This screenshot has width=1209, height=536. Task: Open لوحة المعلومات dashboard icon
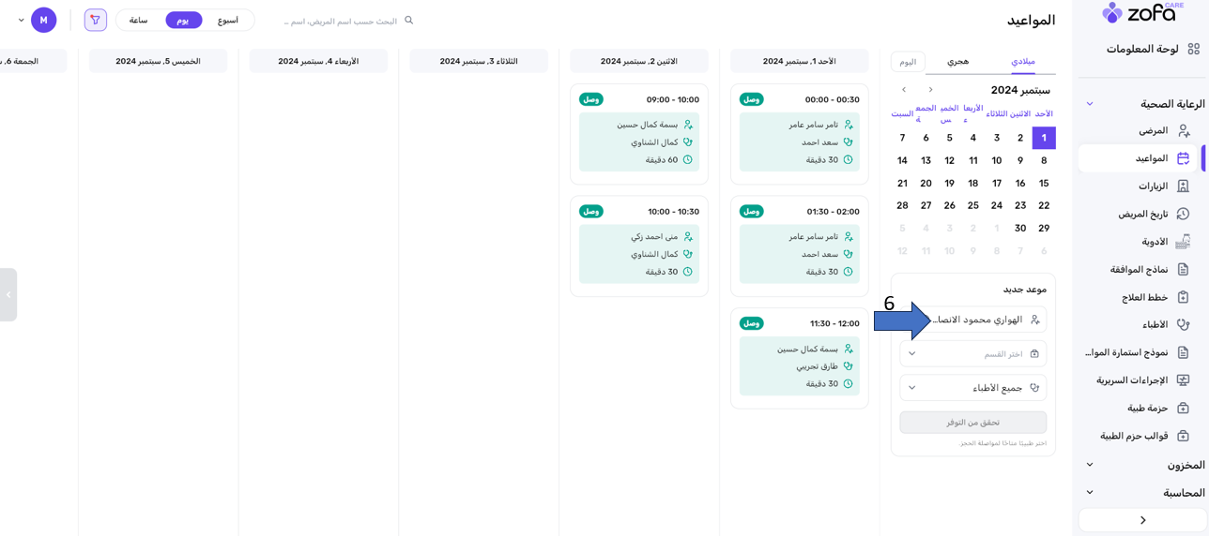coord(1193,49)
